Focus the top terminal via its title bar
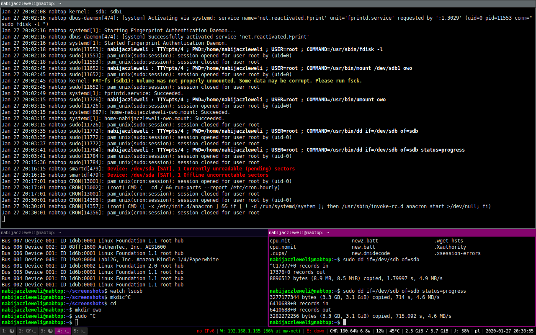536x335 pixels. point(268,3)
